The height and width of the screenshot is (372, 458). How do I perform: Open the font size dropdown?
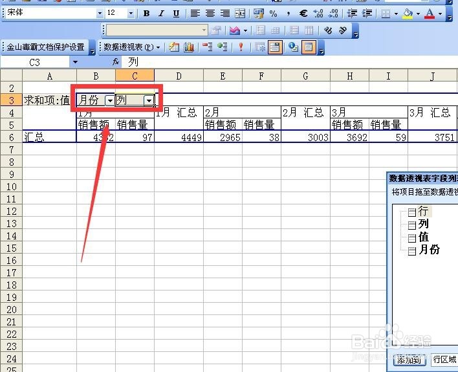(131, 13)
